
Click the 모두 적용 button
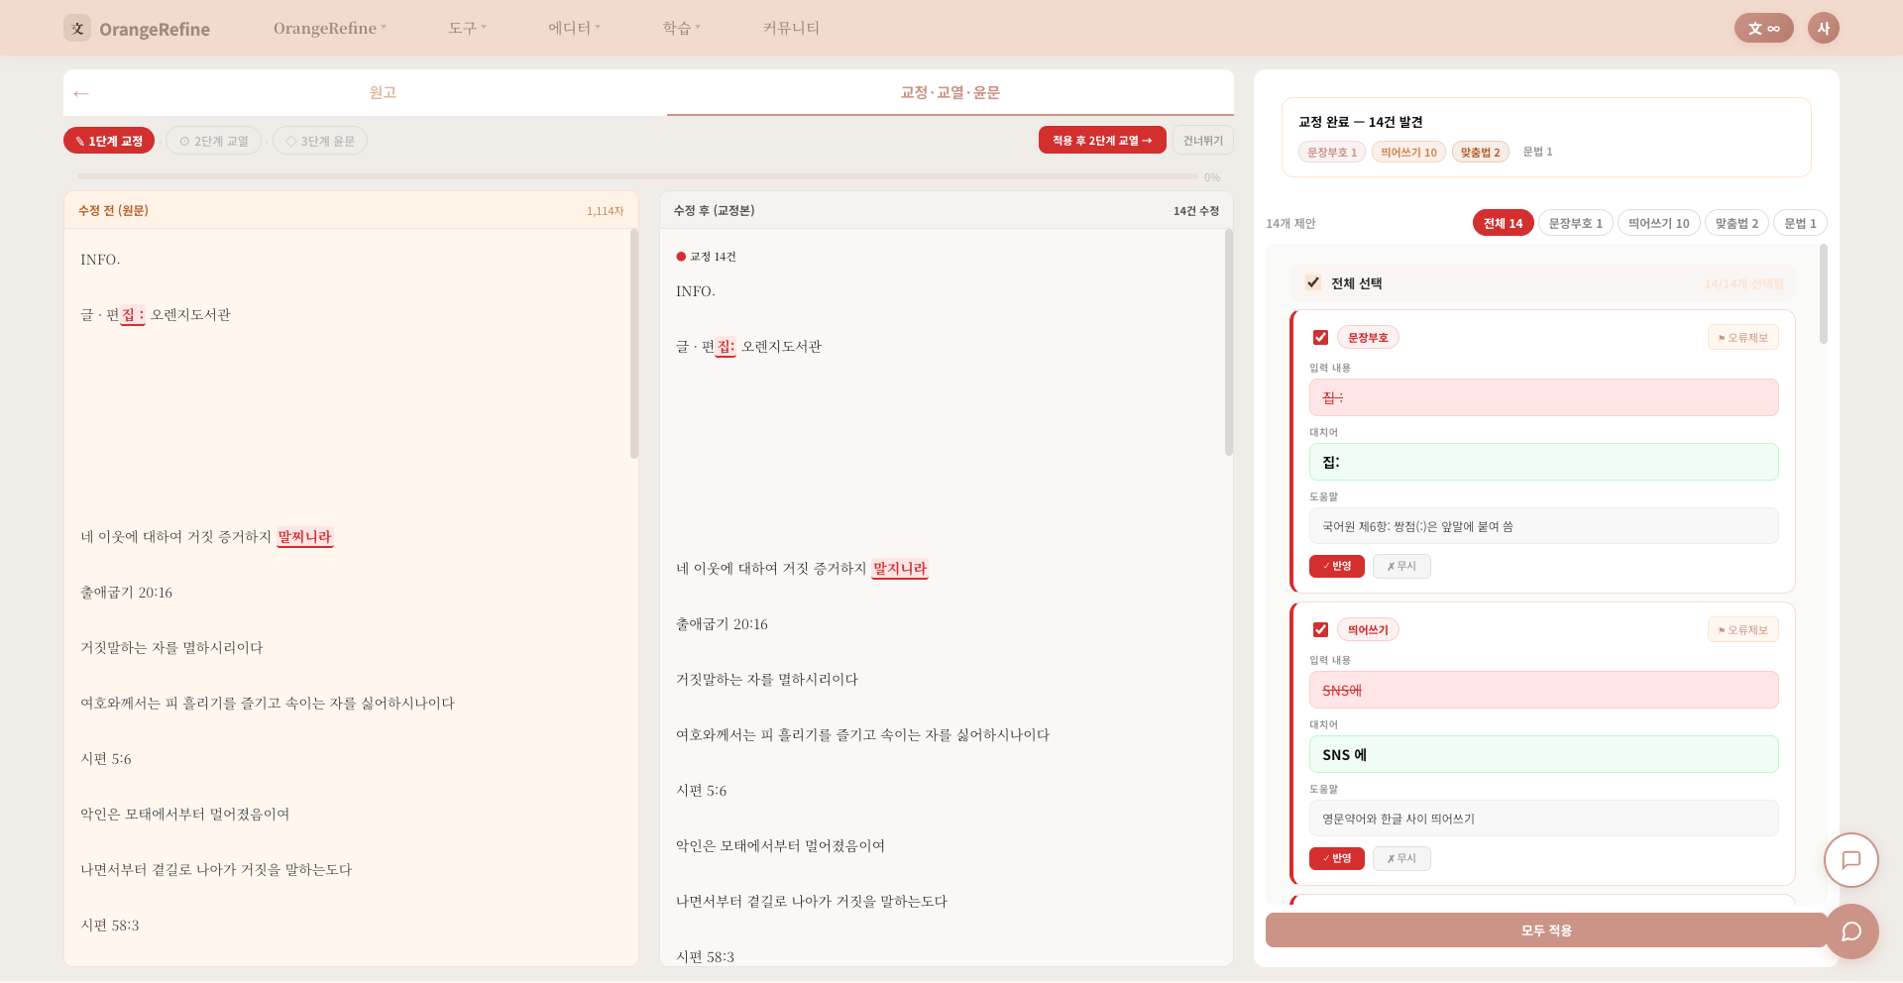pos(1545,930)
